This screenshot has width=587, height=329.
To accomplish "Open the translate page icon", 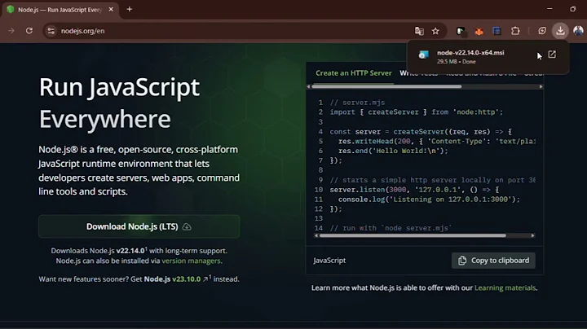I will pos(419,31).
